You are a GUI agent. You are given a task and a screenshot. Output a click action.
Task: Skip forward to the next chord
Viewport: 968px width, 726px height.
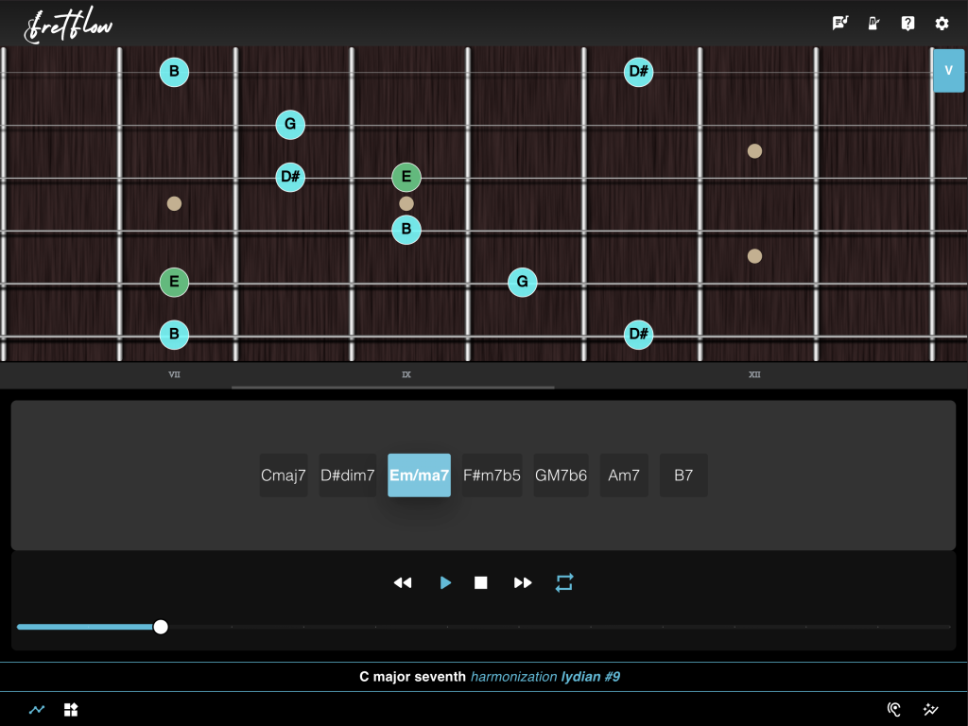click(523, 582)
